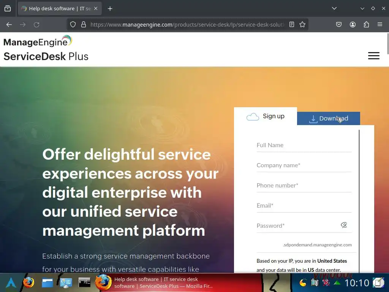389x292 pixels.
Task: Maximize the Firefox window
Action: coord(373,8)
